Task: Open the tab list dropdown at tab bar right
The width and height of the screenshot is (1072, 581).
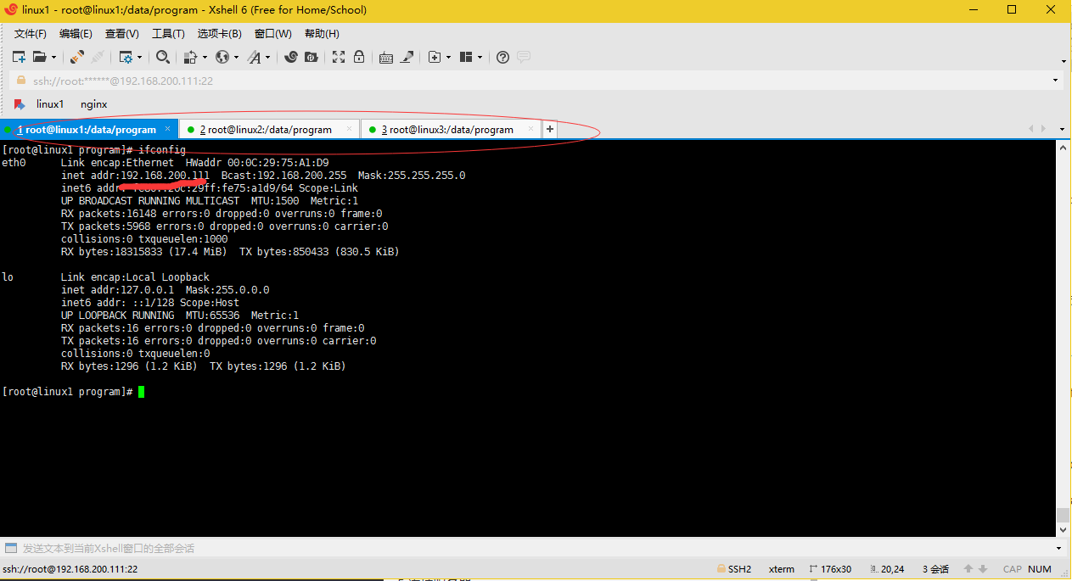Action: (x=1062, y=129)
